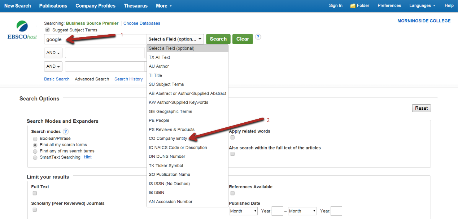The height and width of the screenshot is (219, 458).
Task: Open Preferences
Action: point(389,6)
